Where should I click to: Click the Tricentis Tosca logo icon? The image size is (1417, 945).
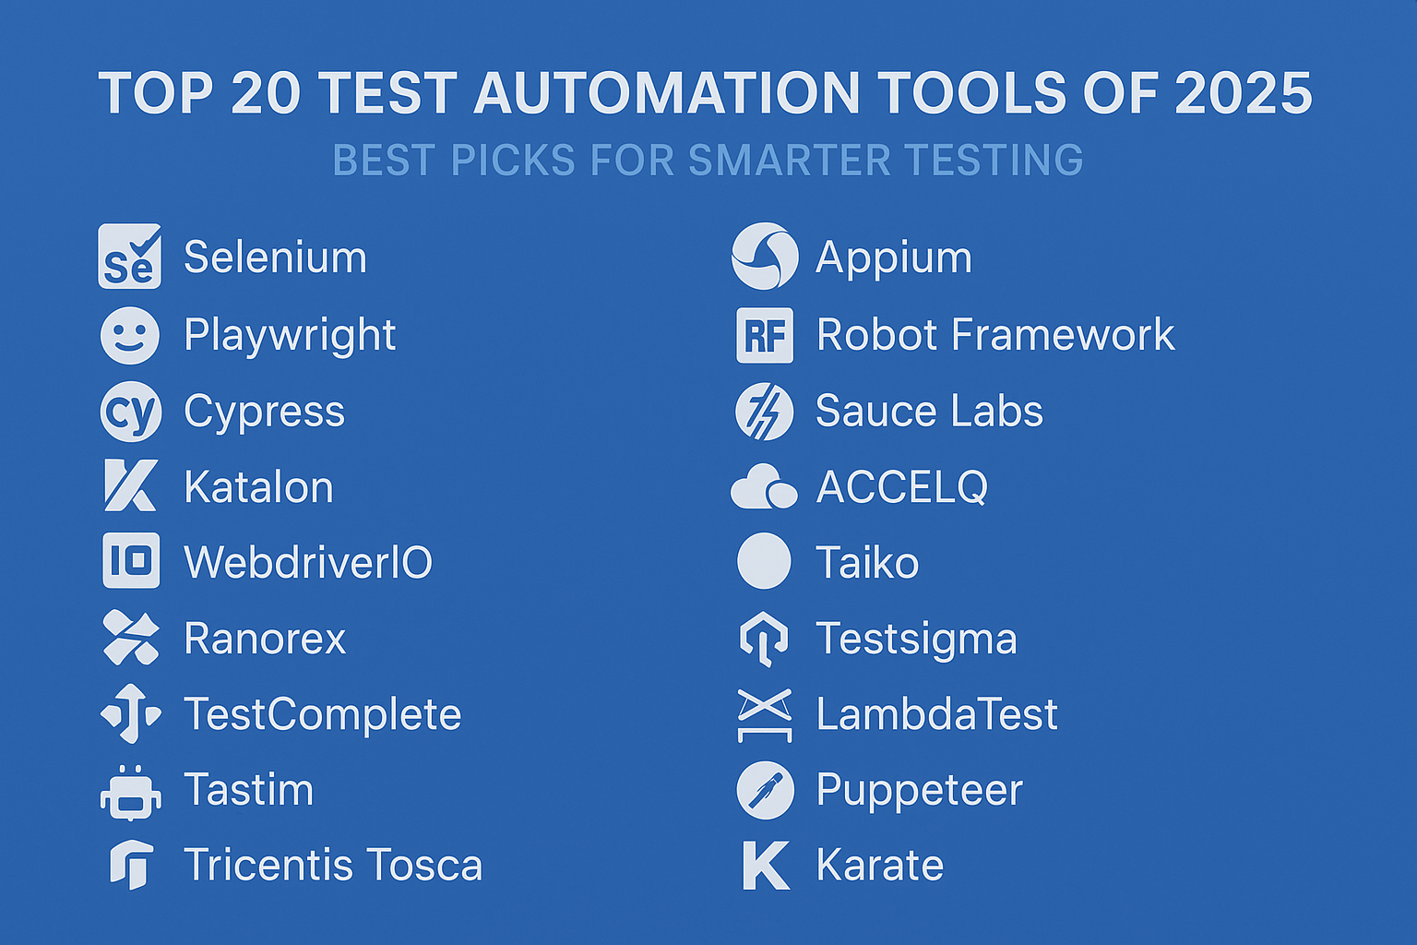point(131,866)
